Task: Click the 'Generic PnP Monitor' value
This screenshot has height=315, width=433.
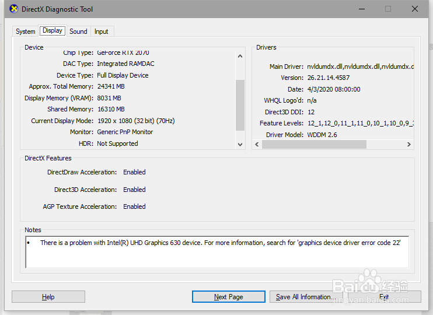Action: (125, 132)
